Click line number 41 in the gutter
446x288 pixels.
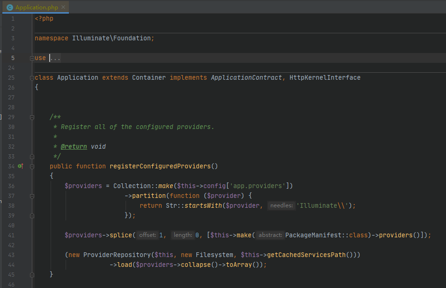(x=11, y=235)
